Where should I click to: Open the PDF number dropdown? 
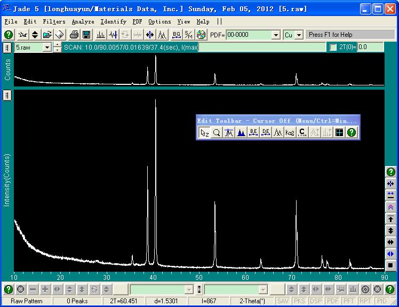[x=276, y=35]
